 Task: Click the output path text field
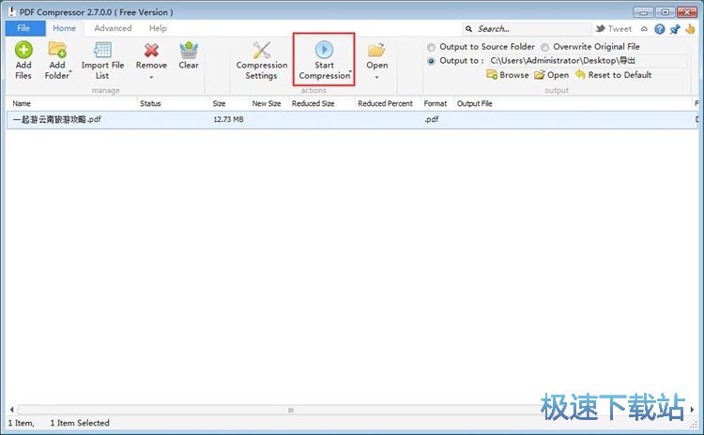[589, 61]
